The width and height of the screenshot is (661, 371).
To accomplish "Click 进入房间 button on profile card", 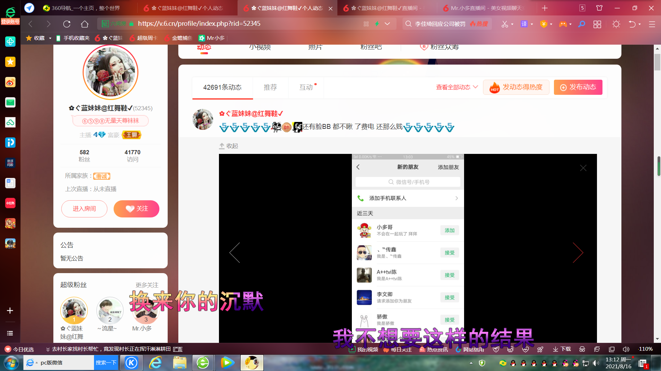I will 84,209.
